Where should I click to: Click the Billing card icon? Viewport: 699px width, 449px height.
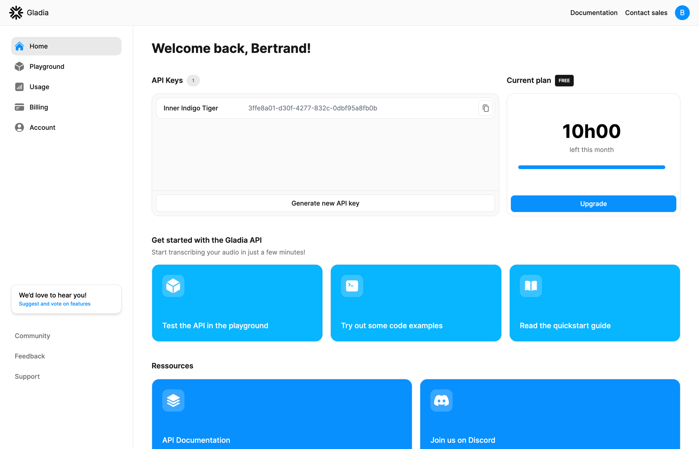pyautogui.click(x=19, y=107)
